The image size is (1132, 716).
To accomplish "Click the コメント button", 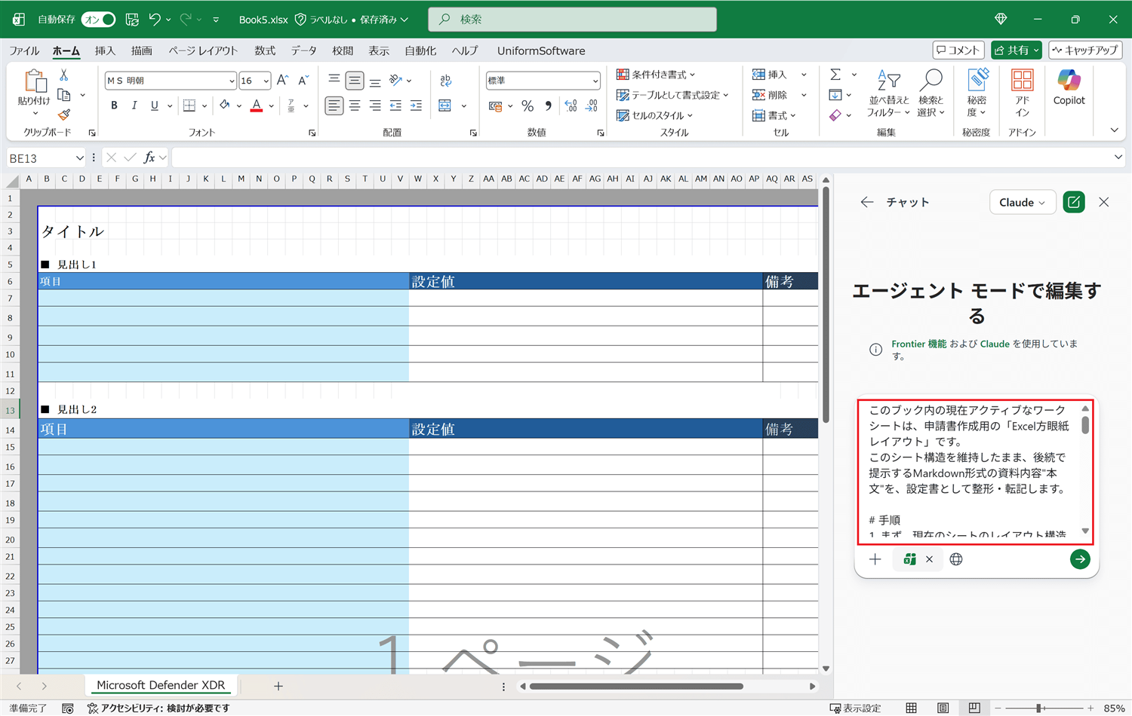I will click(958, 50).
